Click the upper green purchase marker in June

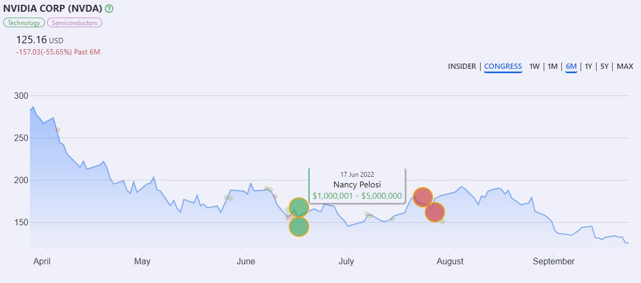tap(299, 207)
